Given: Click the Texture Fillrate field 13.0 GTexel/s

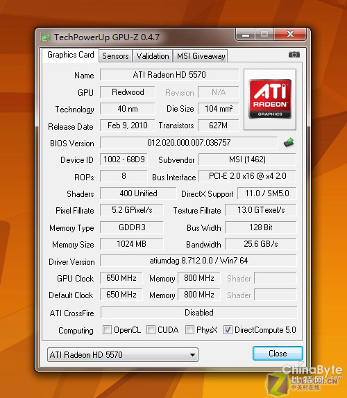Looking at the screenshot, I should click(261, 210).
